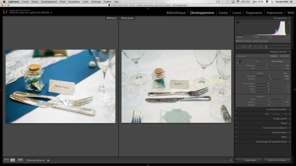The width and height of the screenshot is (296, 166).
Task: Click the Lr logo identity plate
Action: tap(5, 12)
